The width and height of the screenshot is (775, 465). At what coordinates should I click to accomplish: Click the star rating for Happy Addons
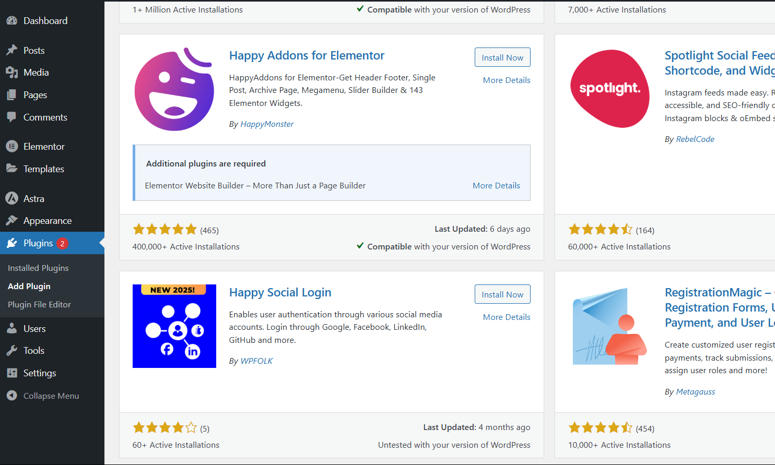(x=165, y=230)
